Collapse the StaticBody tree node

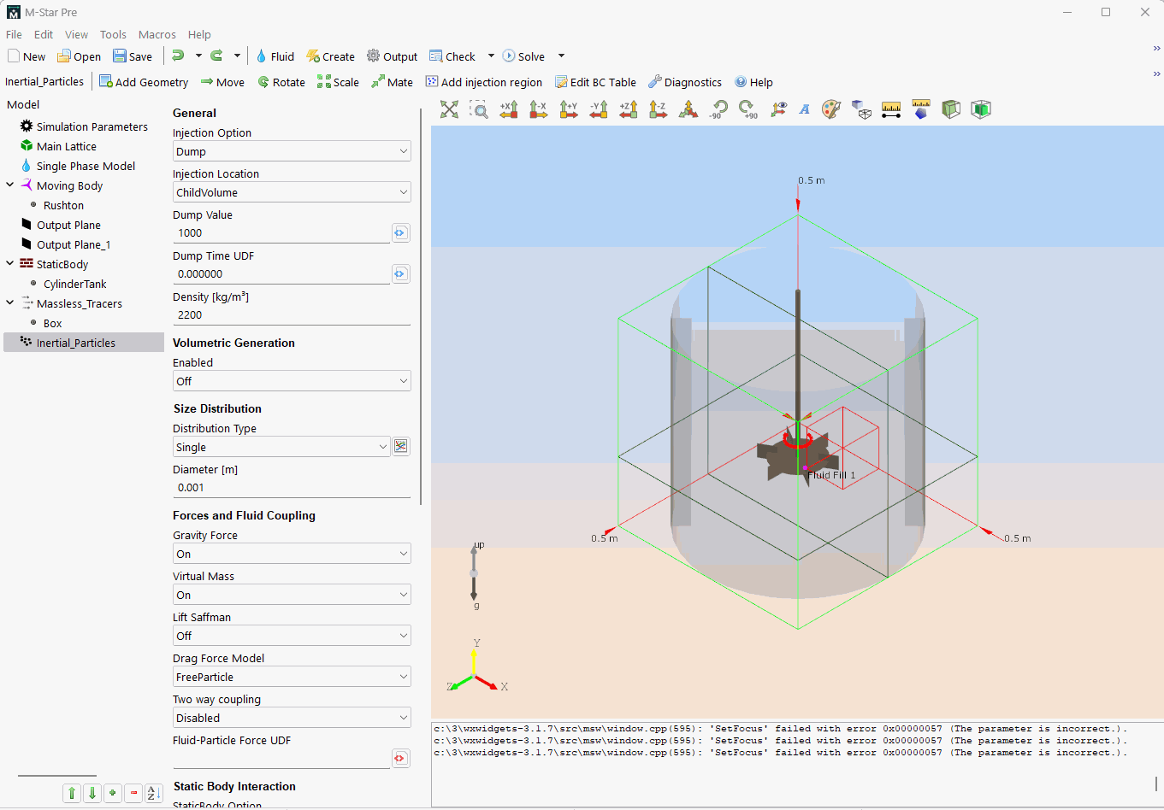pos(9,263)
